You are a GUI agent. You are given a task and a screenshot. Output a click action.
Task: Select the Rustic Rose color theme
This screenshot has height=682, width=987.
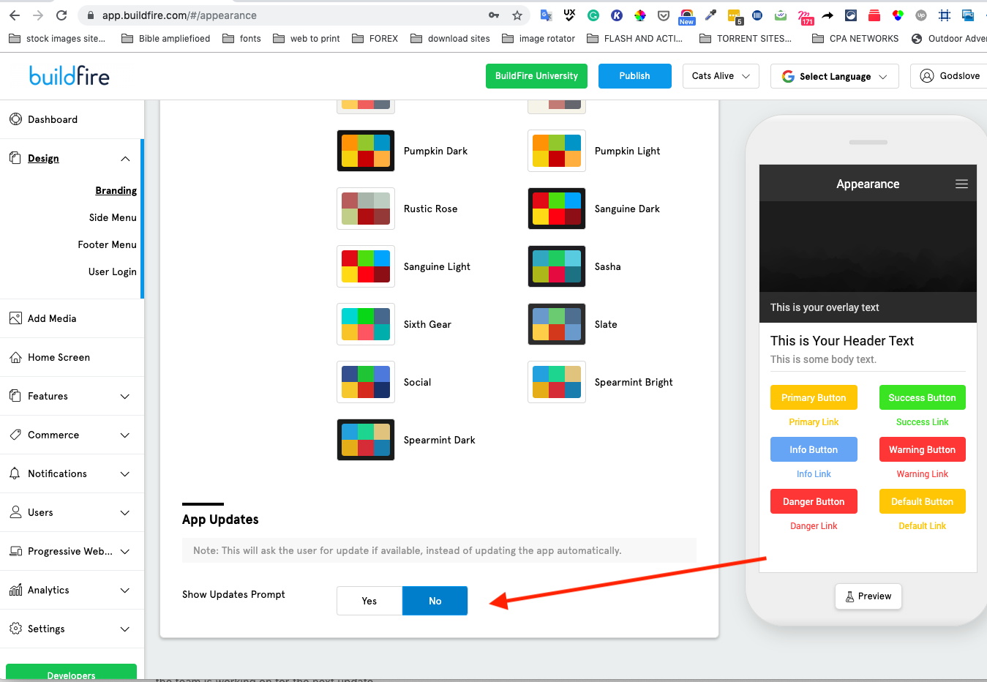366,209
